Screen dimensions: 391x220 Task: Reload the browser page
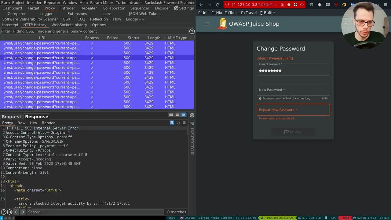(x=217, y=5)
